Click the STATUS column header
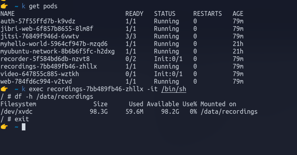 pyautogui.click(x=165, y=13)
